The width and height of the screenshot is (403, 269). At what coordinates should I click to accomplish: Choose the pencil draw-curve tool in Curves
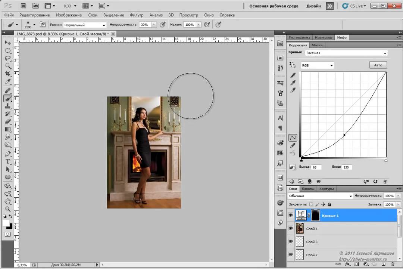click(x=293, y=145)
